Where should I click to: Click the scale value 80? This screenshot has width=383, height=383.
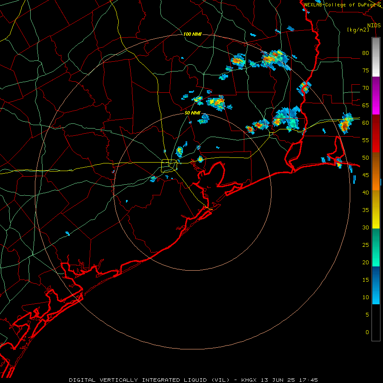366,53
